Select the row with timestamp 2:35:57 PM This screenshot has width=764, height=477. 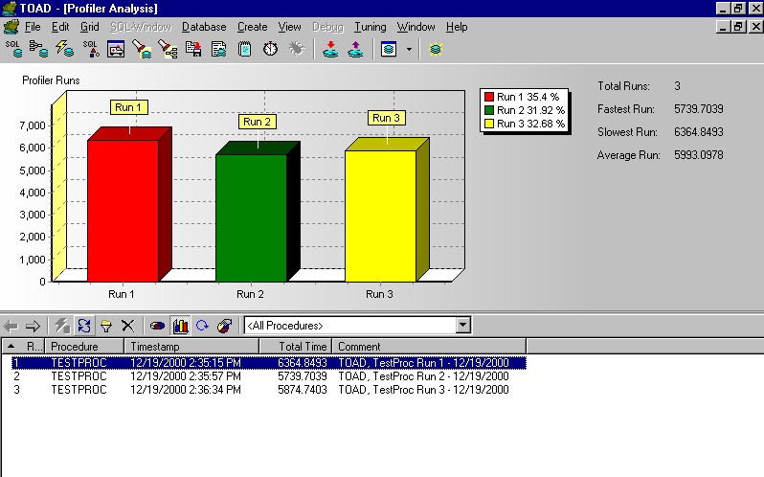[x=269, y=376]
